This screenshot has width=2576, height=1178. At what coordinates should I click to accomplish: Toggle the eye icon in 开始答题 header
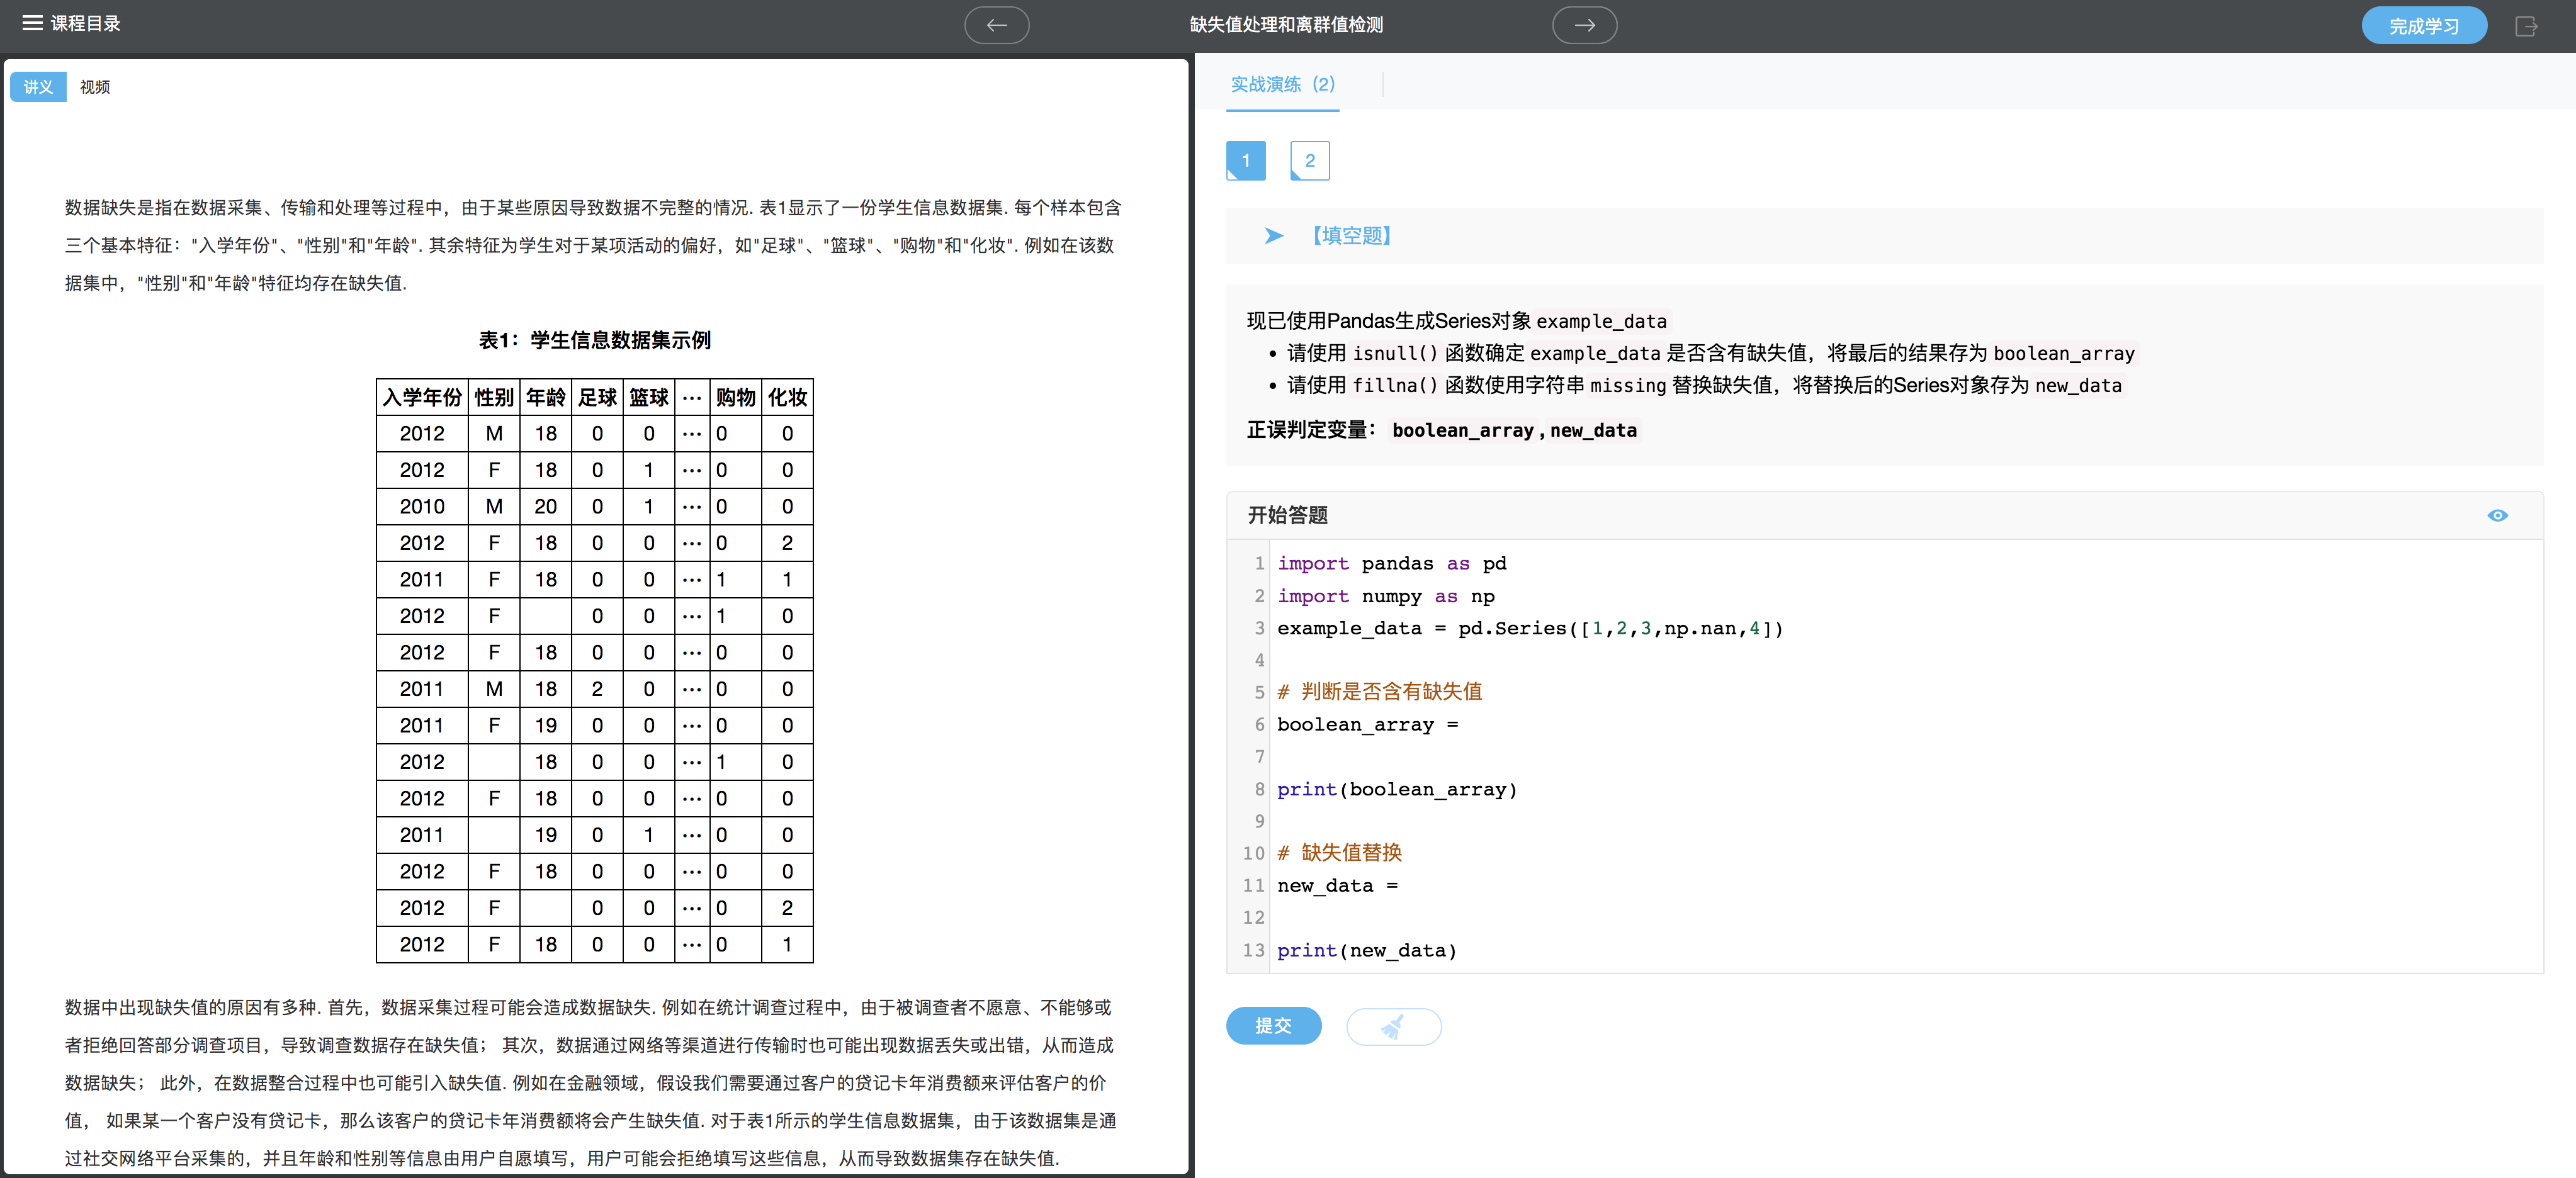[2497, 515]
